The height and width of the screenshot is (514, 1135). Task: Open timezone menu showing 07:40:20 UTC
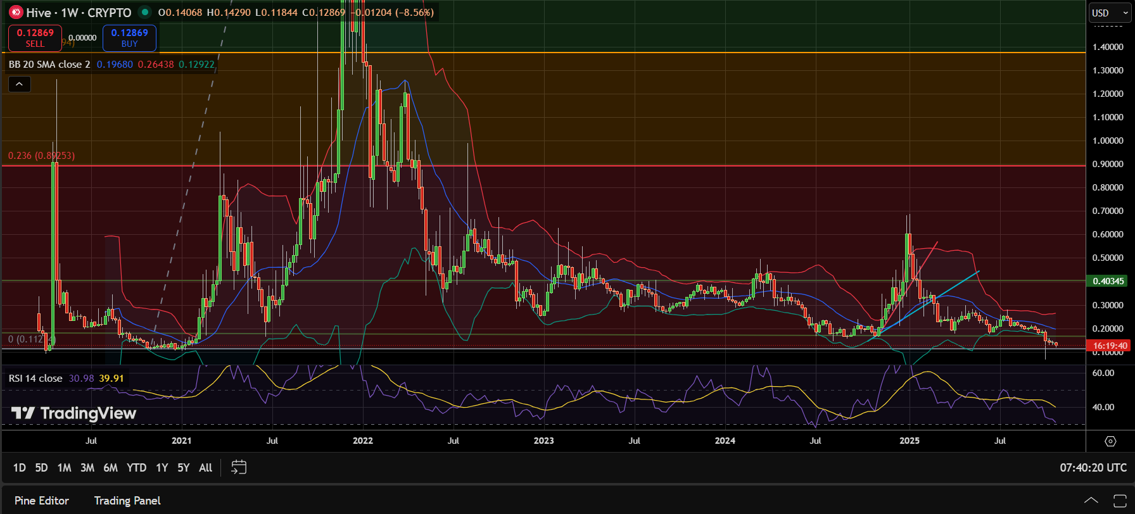tap(1093, 468)
